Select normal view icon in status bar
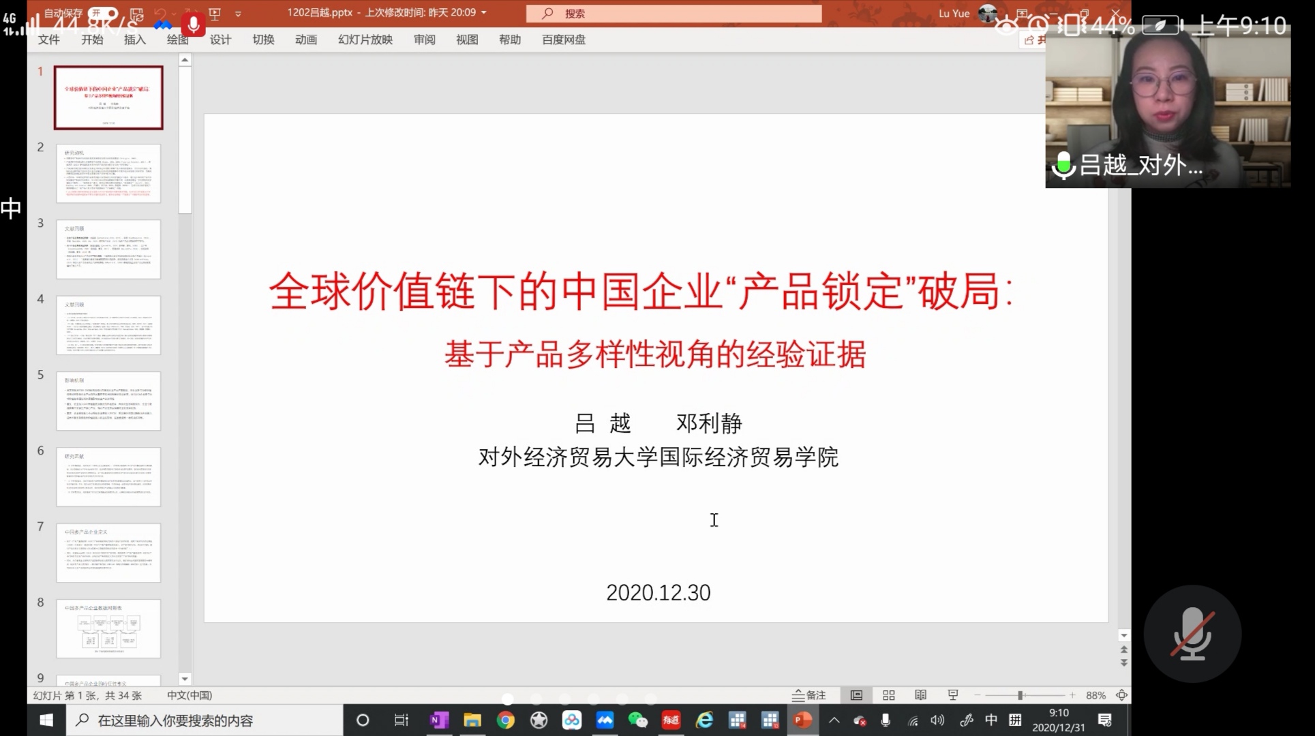This screenshot has height=736, width=1315. point(856,695)
